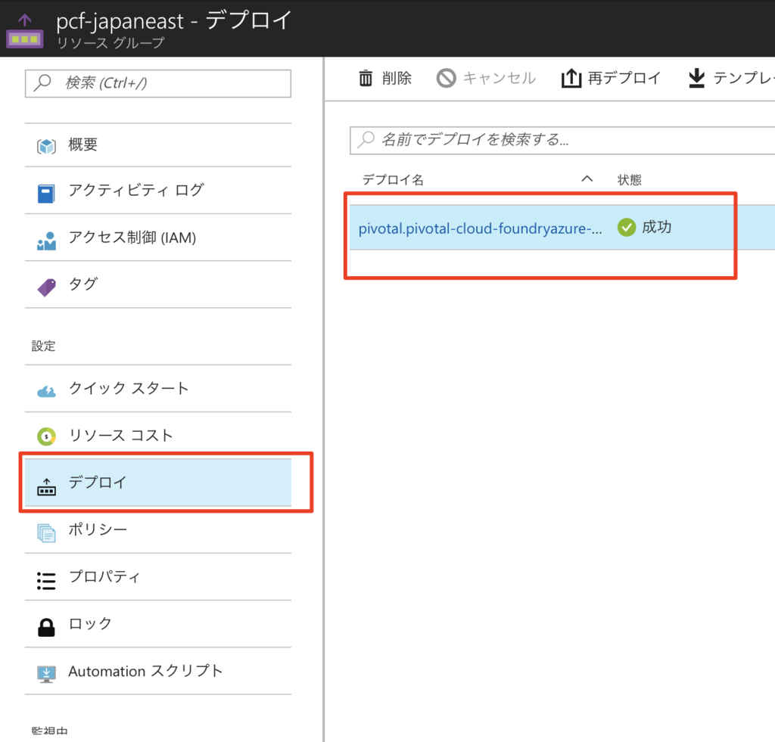Click the template download (テンプレ) icon
Screen dimensions: 775x742
coord(696,77)
